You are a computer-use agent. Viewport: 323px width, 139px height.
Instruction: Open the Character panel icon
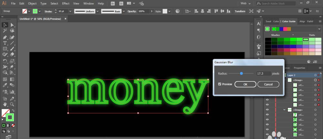[259, 24]
